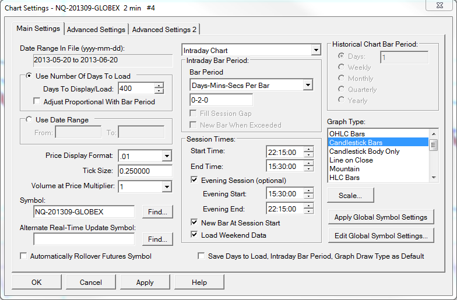Choose Candlestick Body Only graph type

(x=378, y=151)
